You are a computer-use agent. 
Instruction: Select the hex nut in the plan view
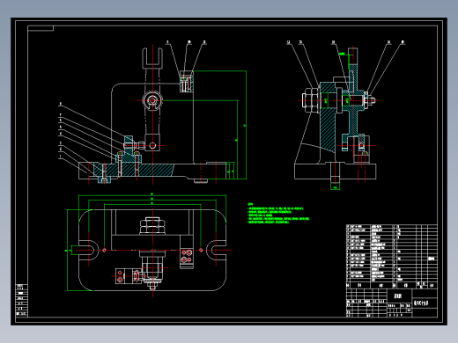coord(152,225)
